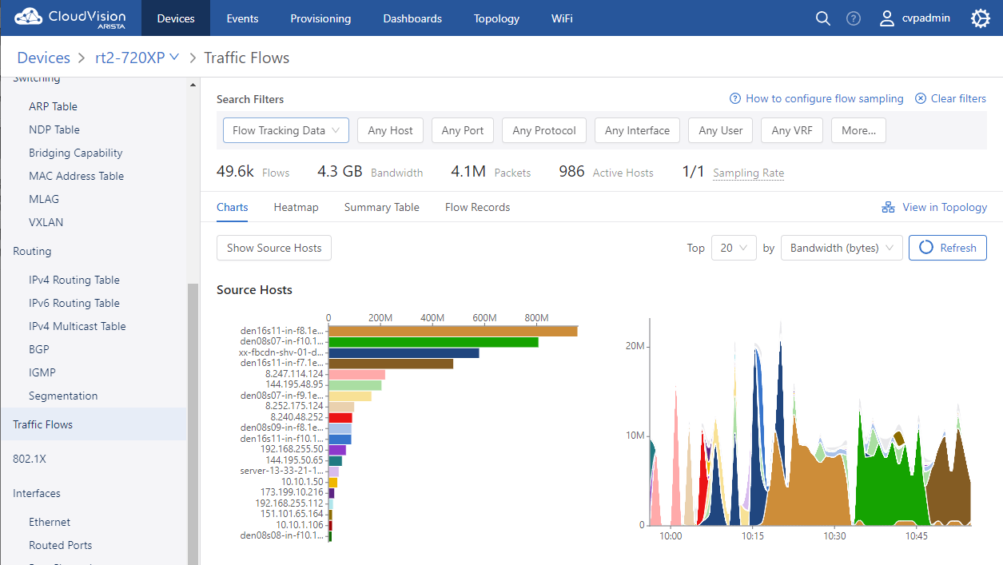
Task: Click the View in Topology network icon
Action: [887, 206]
